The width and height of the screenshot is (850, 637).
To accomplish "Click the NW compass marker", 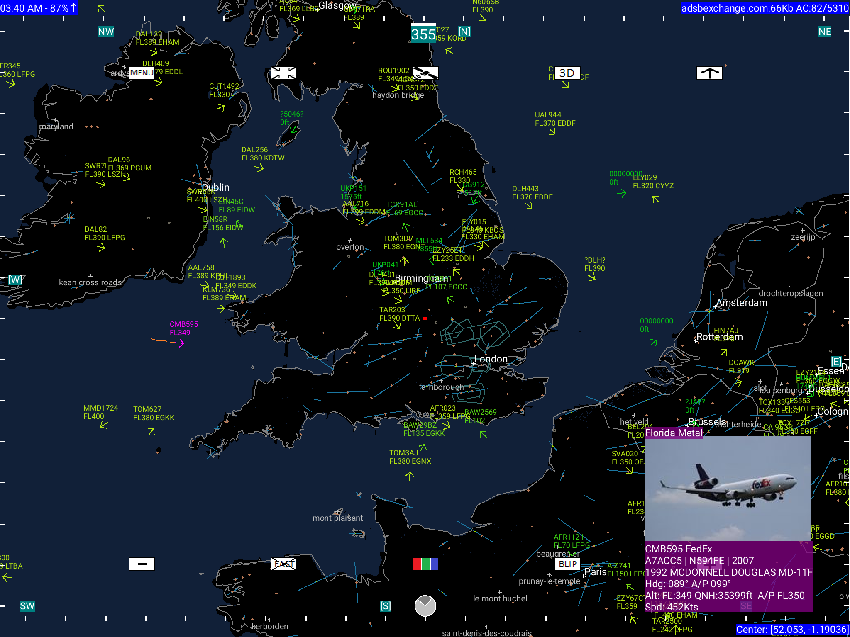I will coord(106,32).
